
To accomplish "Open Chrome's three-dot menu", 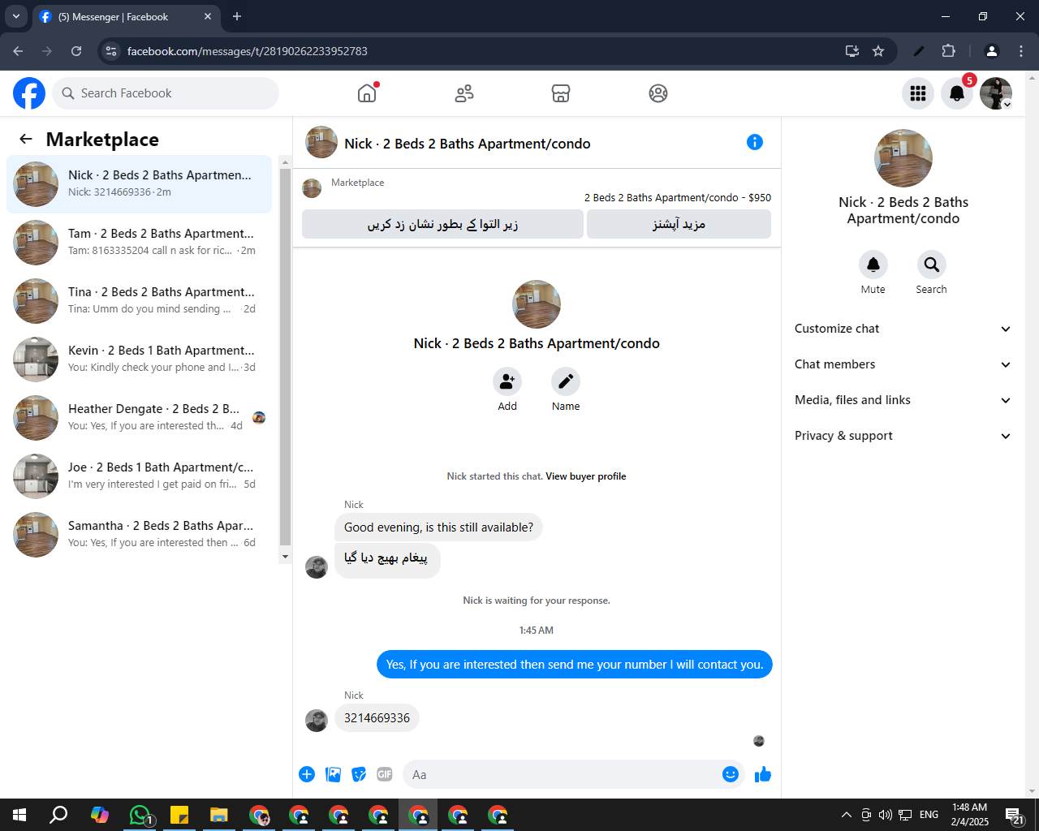I will (x=1021, y=51).
